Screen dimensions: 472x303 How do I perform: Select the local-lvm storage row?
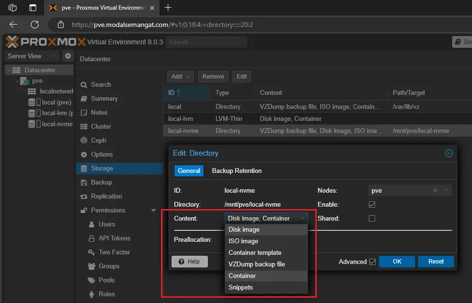tap(318, 119)
